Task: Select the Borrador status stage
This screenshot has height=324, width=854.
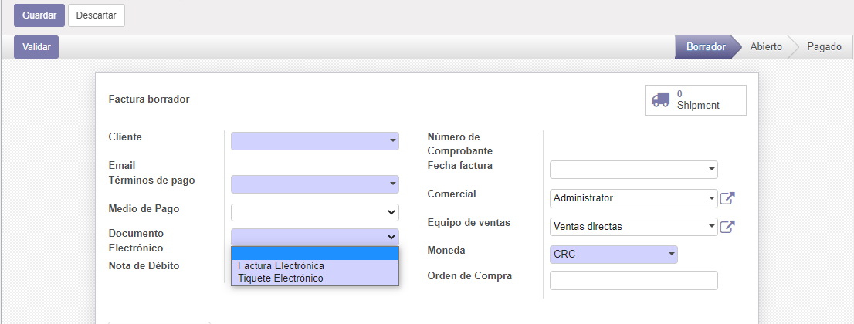Action: [x=706, y=47]
